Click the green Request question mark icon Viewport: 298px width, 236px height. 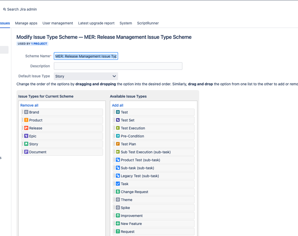pos(118,232)
